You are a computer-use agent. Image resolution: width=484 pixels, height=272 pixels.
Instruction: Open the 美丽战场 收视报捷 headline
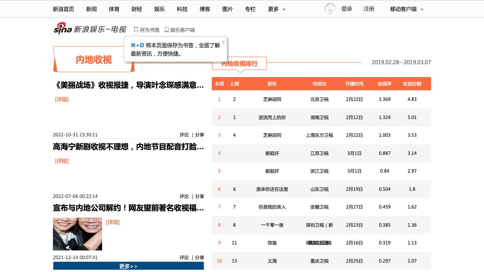[129, 85]
